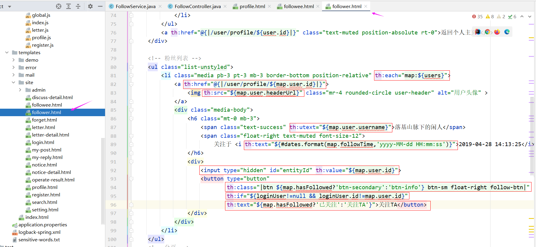Select index.html under templates
Screen dimensions: 536x247
point(37,217)
